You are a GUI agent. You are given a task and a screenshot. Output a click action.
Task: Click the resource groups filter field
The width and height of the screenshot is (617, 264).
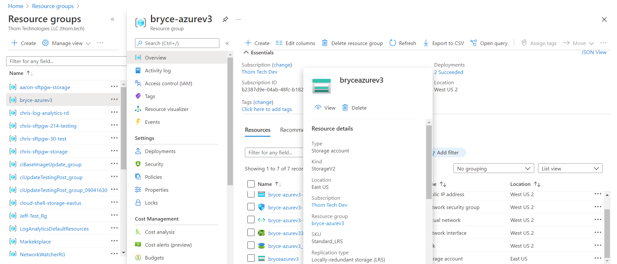pyautogui.click(x=66, y=61)
